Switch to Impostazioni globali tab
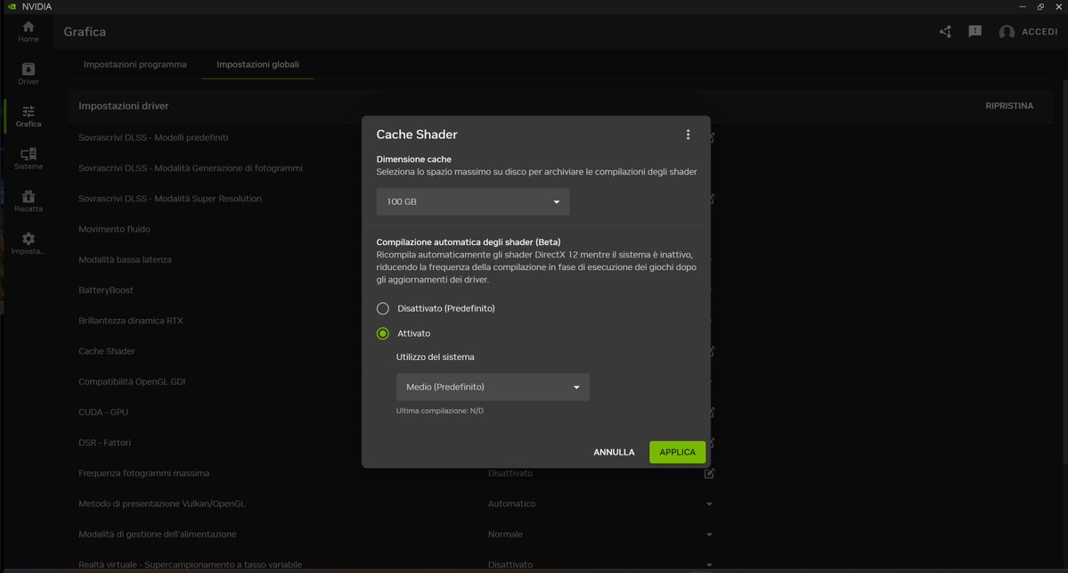This screenshot has height=573, width=1068. pyautogui.click(x=257, y=64)
